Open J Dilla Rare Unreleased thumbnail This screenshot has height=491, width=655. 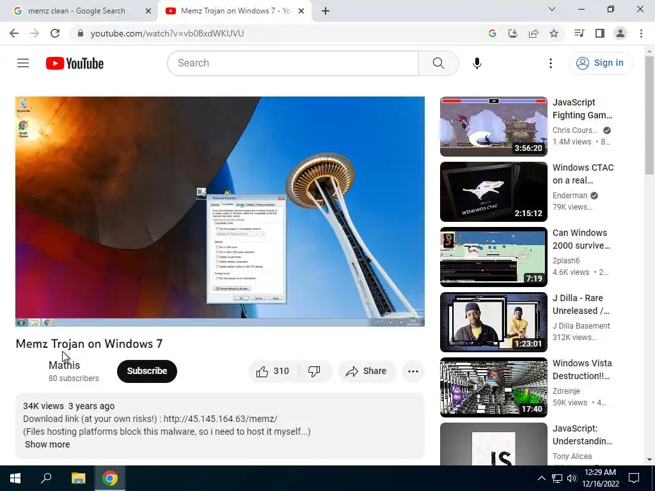[493, 322]
